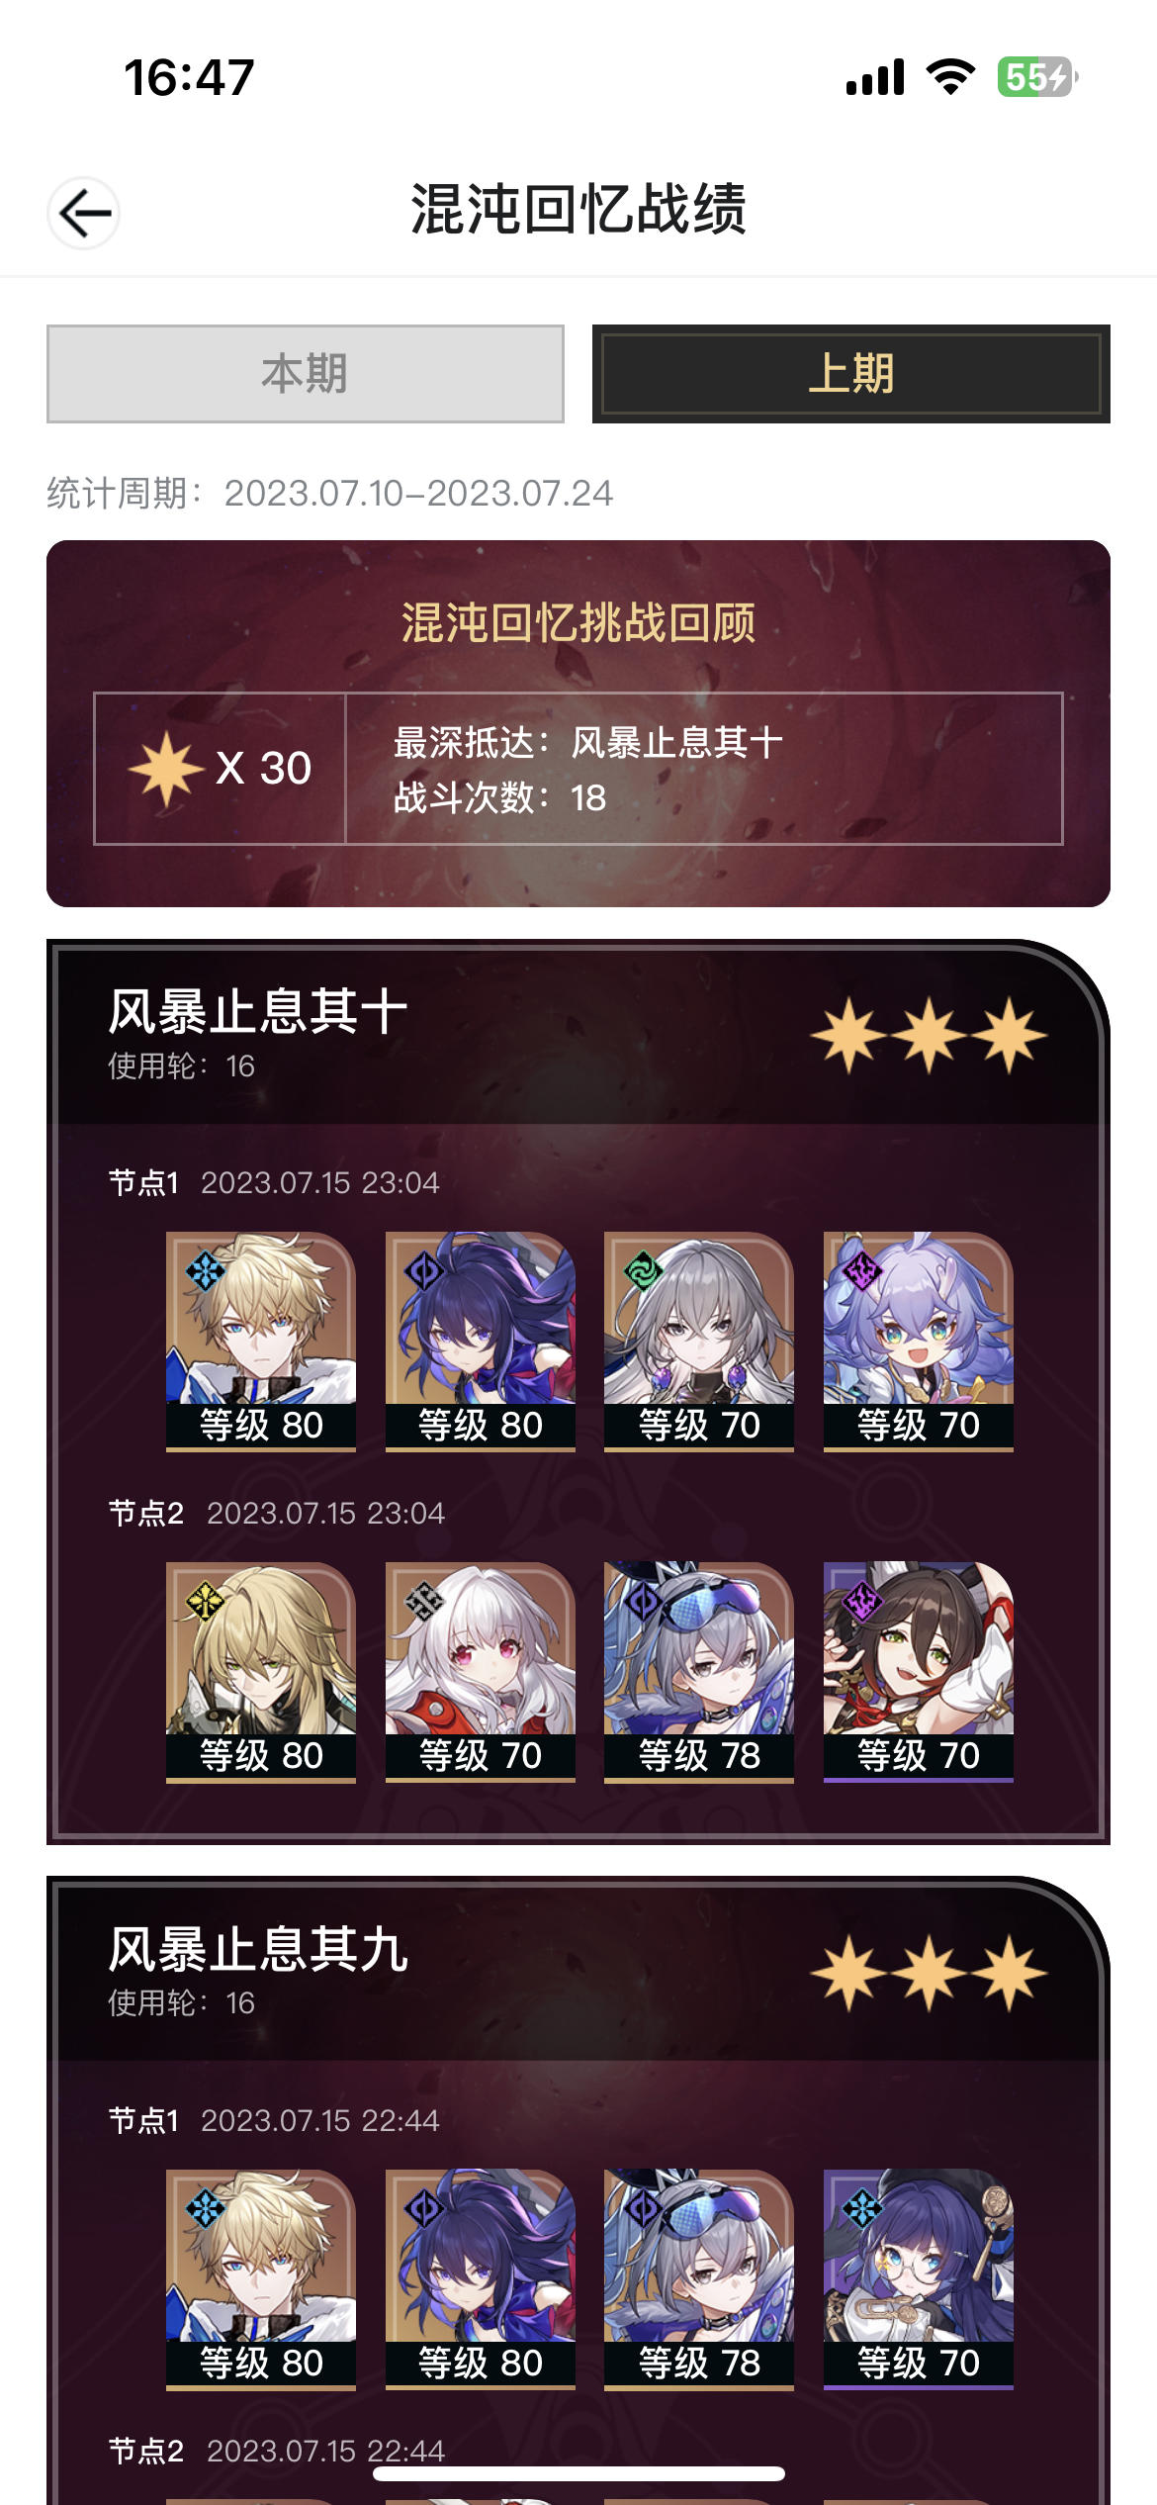Tap the blond imaginary character in 其十 节点2

(x=261, y=1672)
